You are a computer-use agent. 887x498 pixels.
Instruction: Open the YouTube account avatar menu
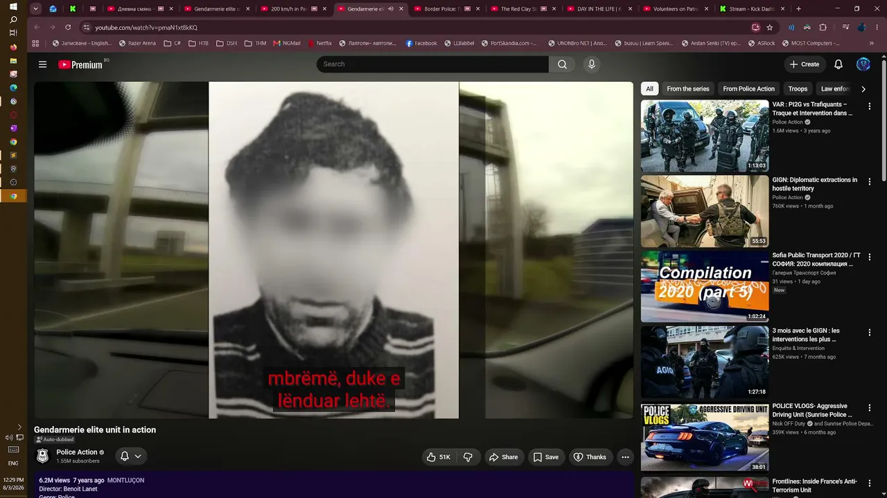(x=863, y=64)
